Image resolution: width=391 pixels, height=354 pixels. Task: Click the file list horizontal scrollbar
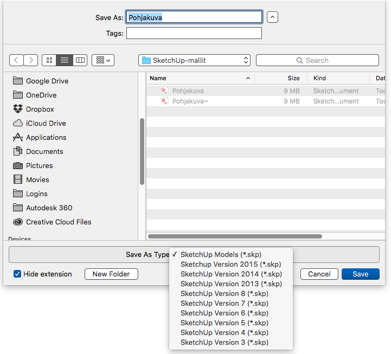235,236
